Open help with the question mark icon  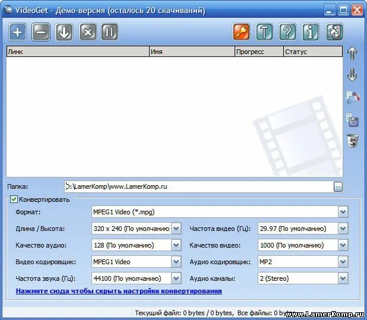pyautogui.click(x=287, y=32)
